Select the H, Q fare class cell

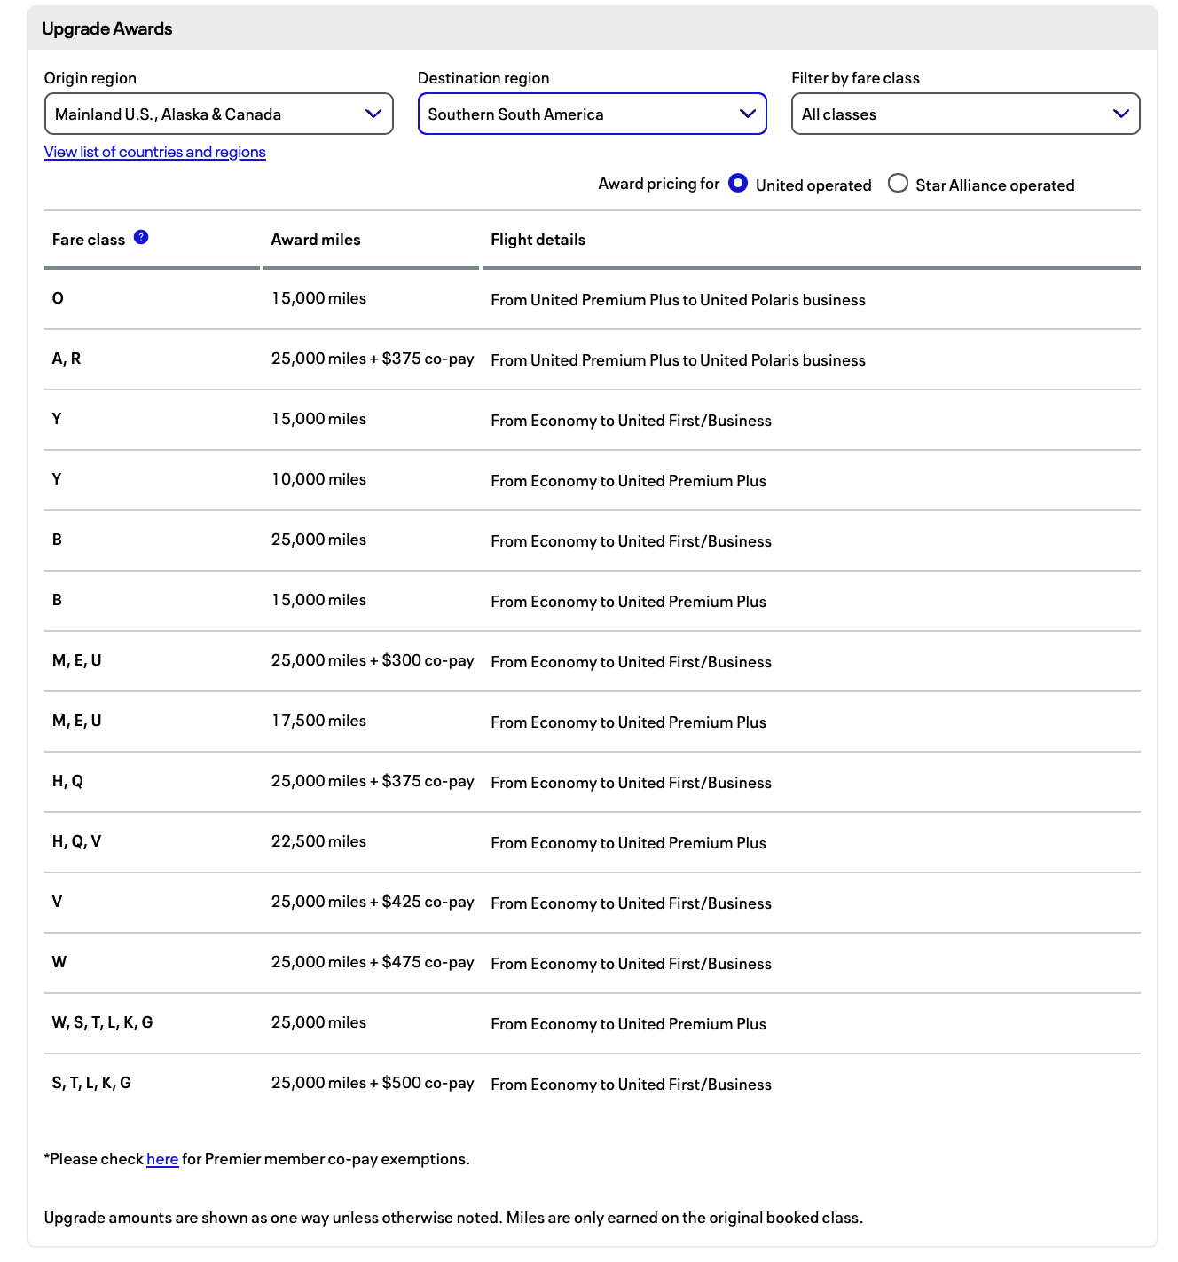[67, 781]
